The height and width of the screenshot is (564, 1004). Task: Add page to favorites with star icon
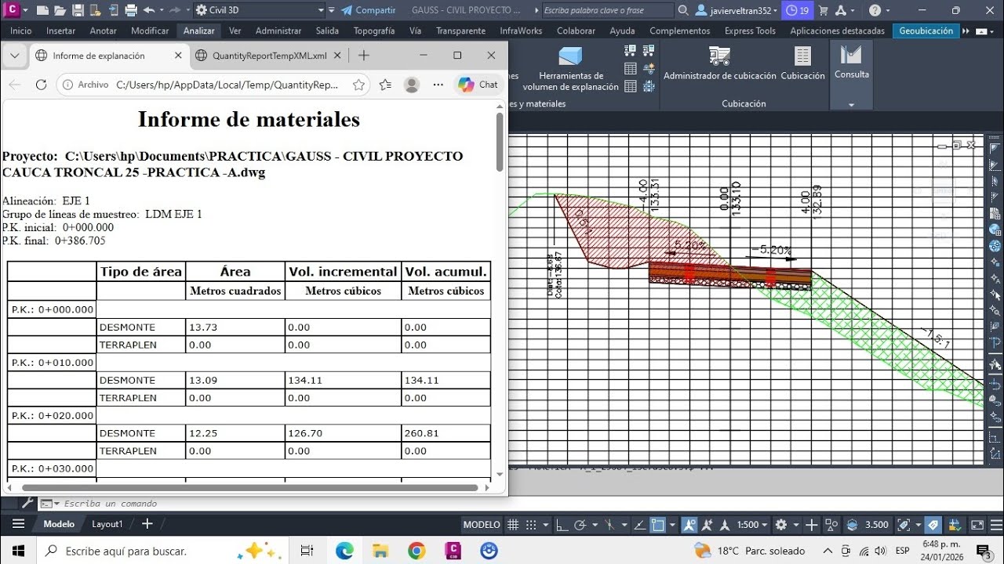pos(358,85)
